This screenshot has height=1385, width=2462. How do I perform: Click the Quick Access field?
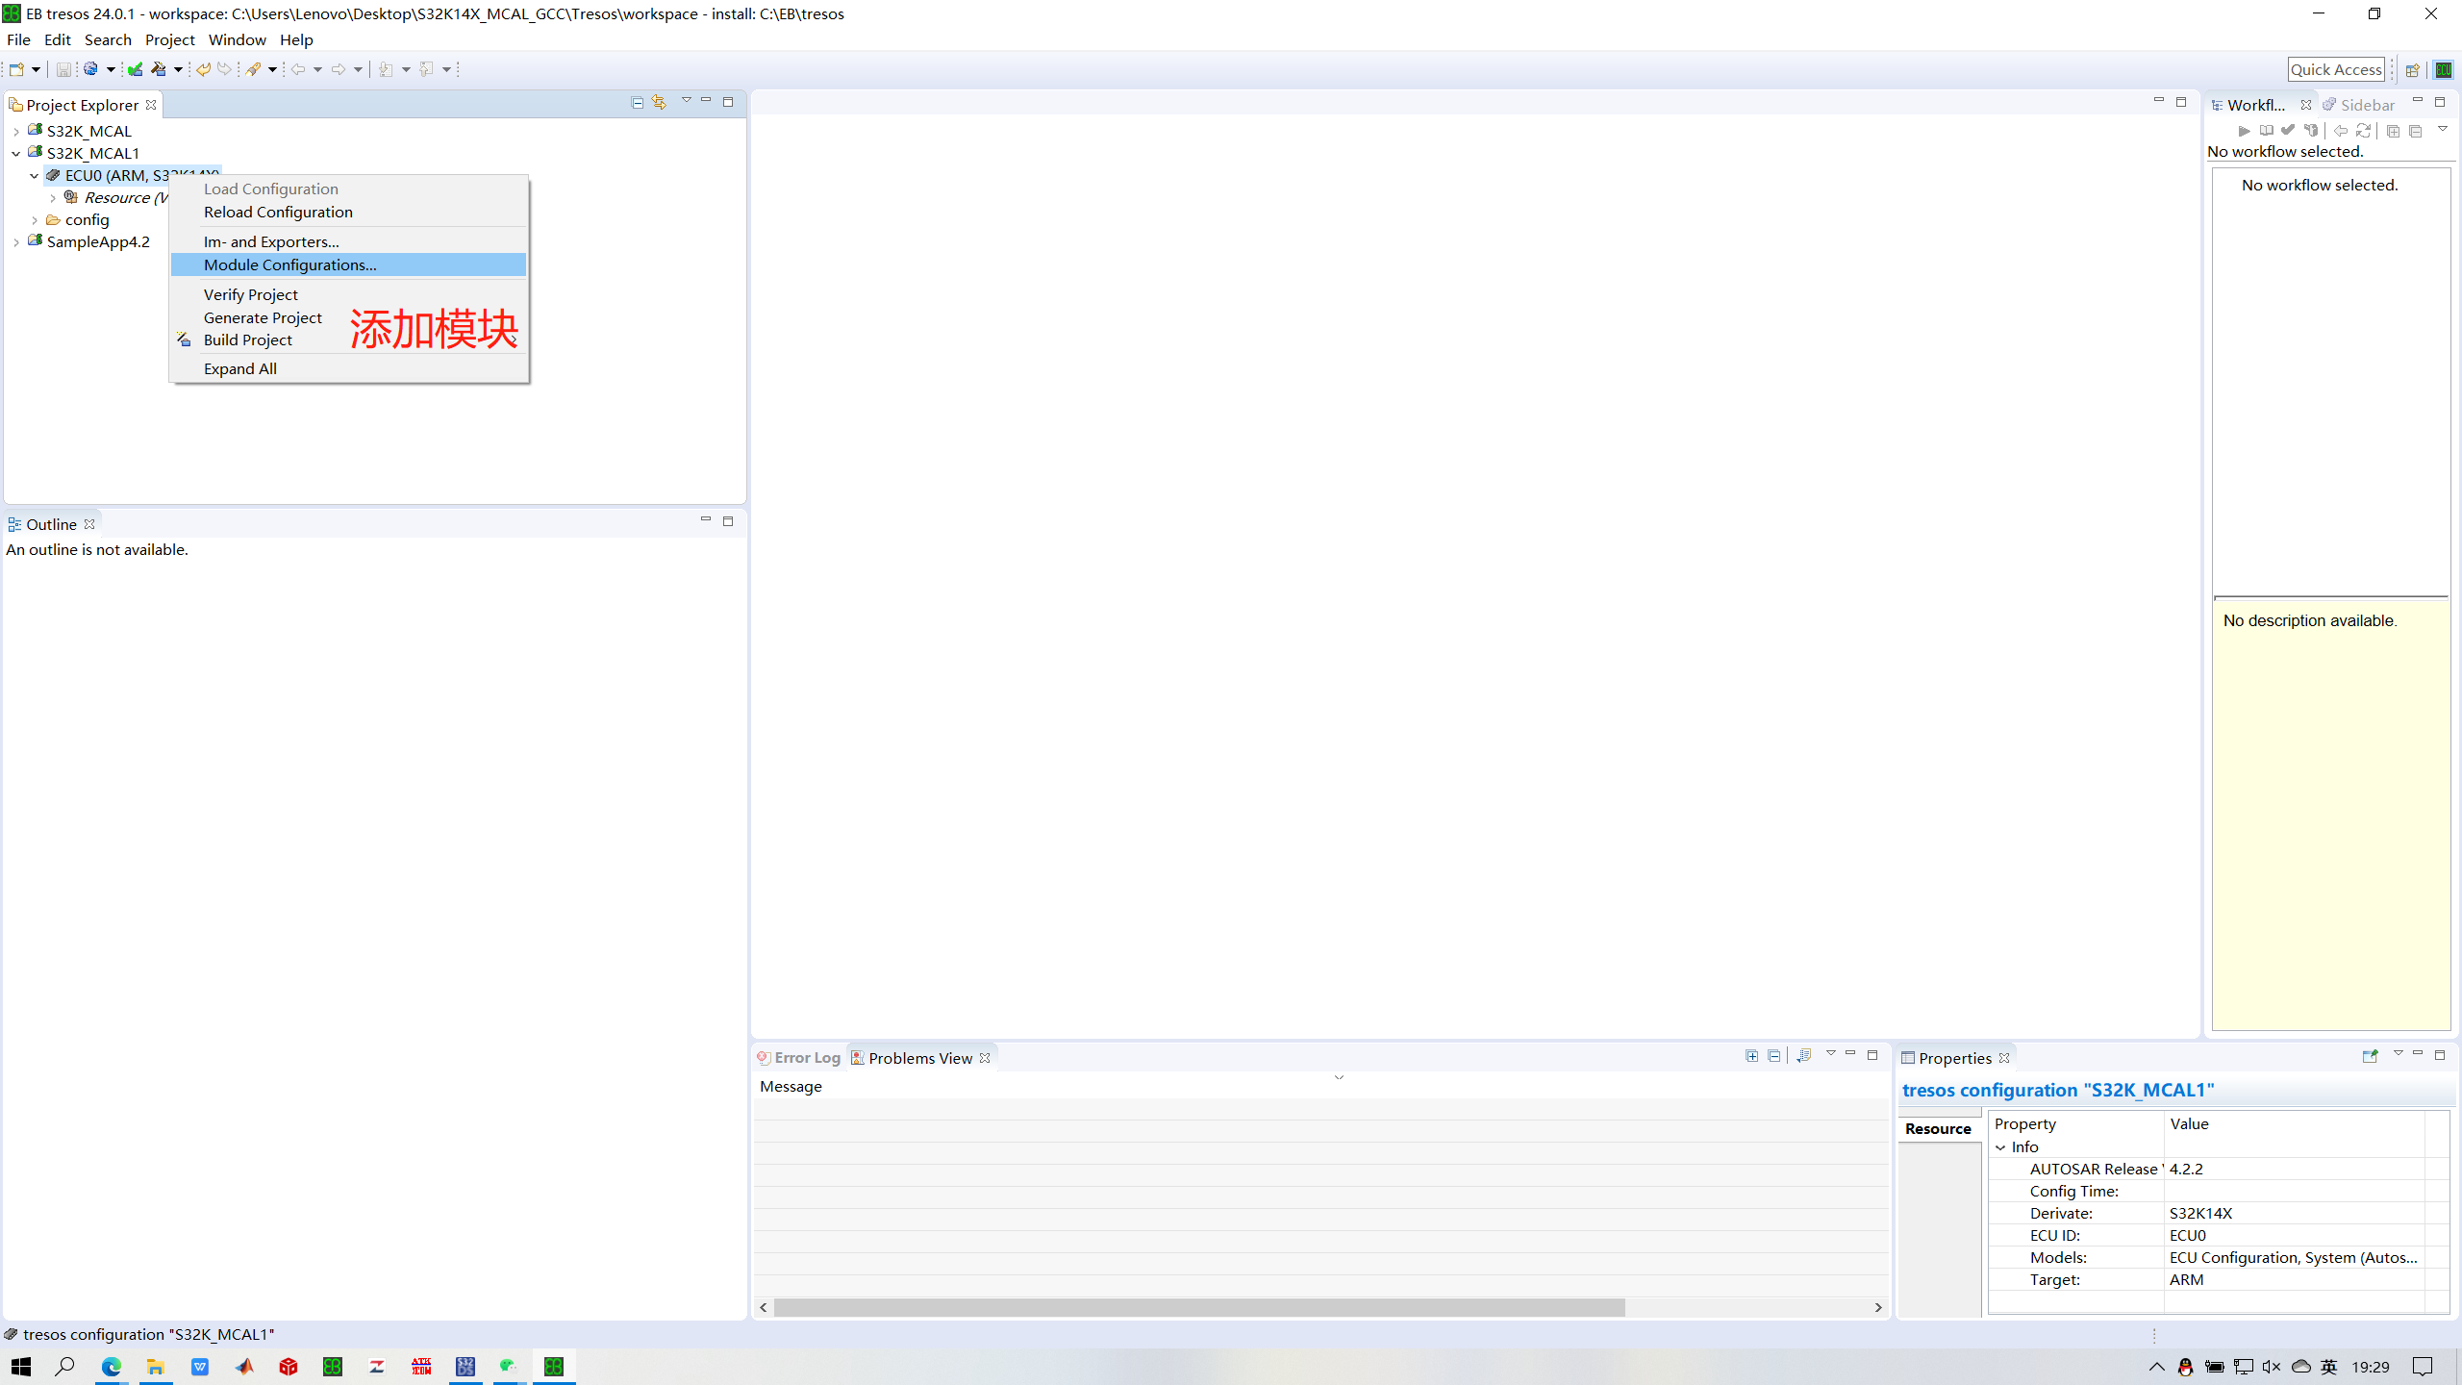click(2335, 69)
